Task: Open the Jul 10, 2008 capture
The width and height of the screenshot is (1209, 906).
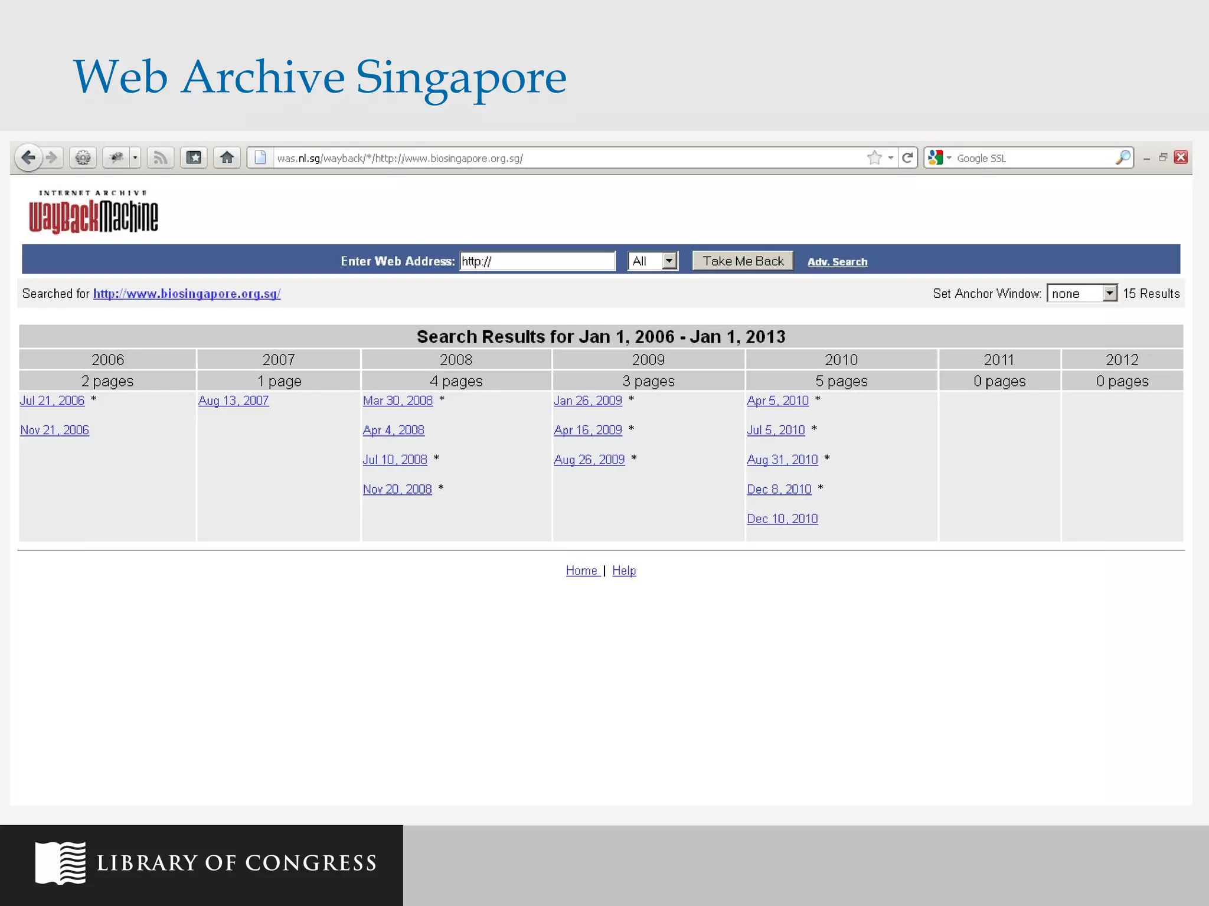Action: point(394,459)
